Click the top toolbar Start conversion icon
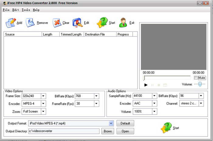 (x=102, y=23)
